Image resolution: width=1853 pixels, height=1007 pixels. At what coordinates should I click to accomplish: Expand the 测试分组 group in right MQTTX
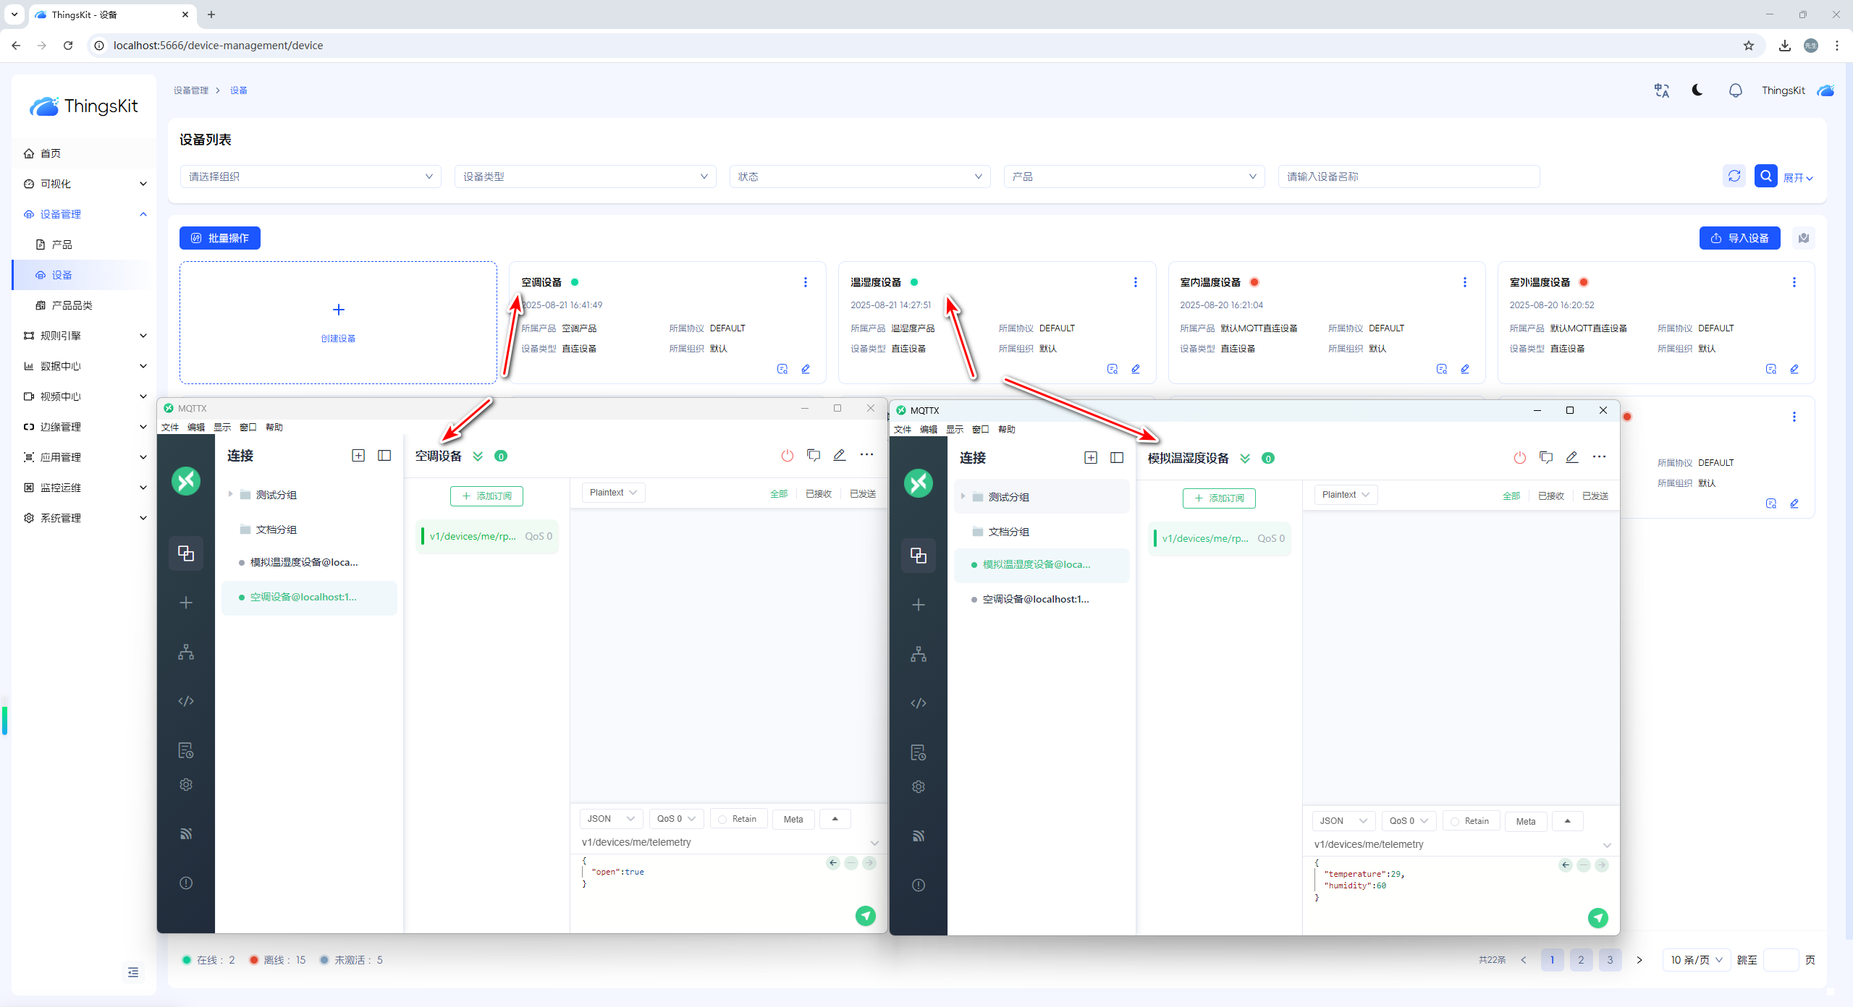[x=963, y=496]
